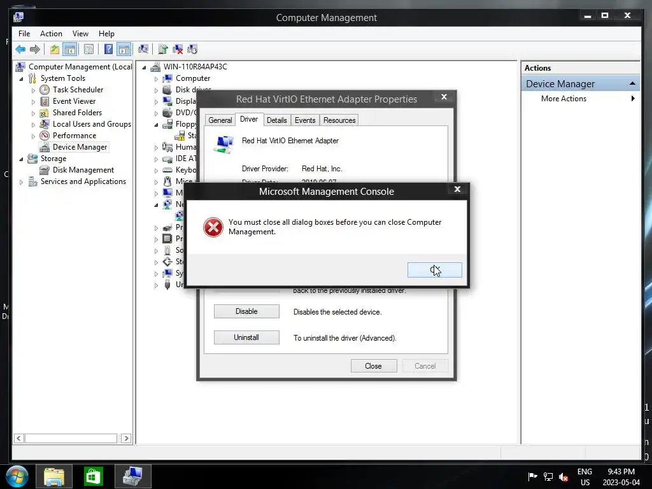Image resolution: width=652 pixels, height=489 pixels.
Task: Confirm the Microsoft Management Console error dialog
Action: (434, 270)
